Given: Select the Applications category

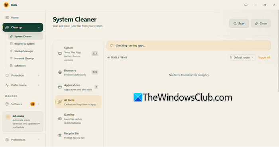Looking at the screenshot, I should click(x=78, y=87).
